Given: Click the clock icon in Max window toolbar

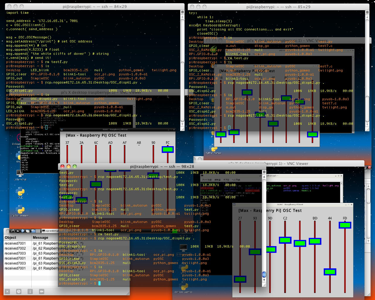Looking at the screenshot, I should click(18, 292).
